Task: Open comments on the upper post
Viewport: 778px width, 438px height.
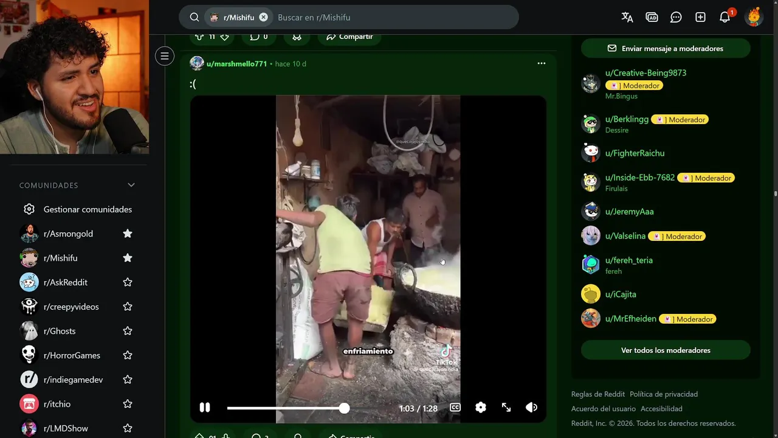Action: pos(259,36)
